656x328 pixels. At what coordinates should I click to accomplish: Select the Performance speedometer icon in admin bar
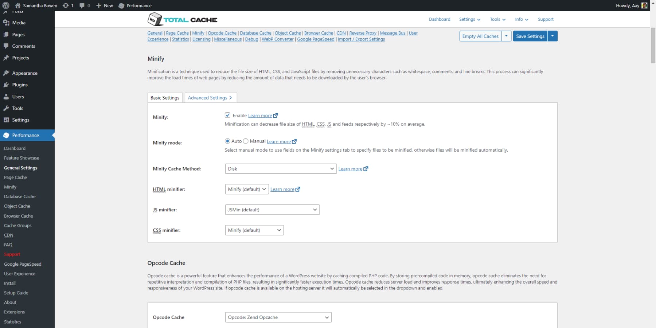click(x=121, y=5)
